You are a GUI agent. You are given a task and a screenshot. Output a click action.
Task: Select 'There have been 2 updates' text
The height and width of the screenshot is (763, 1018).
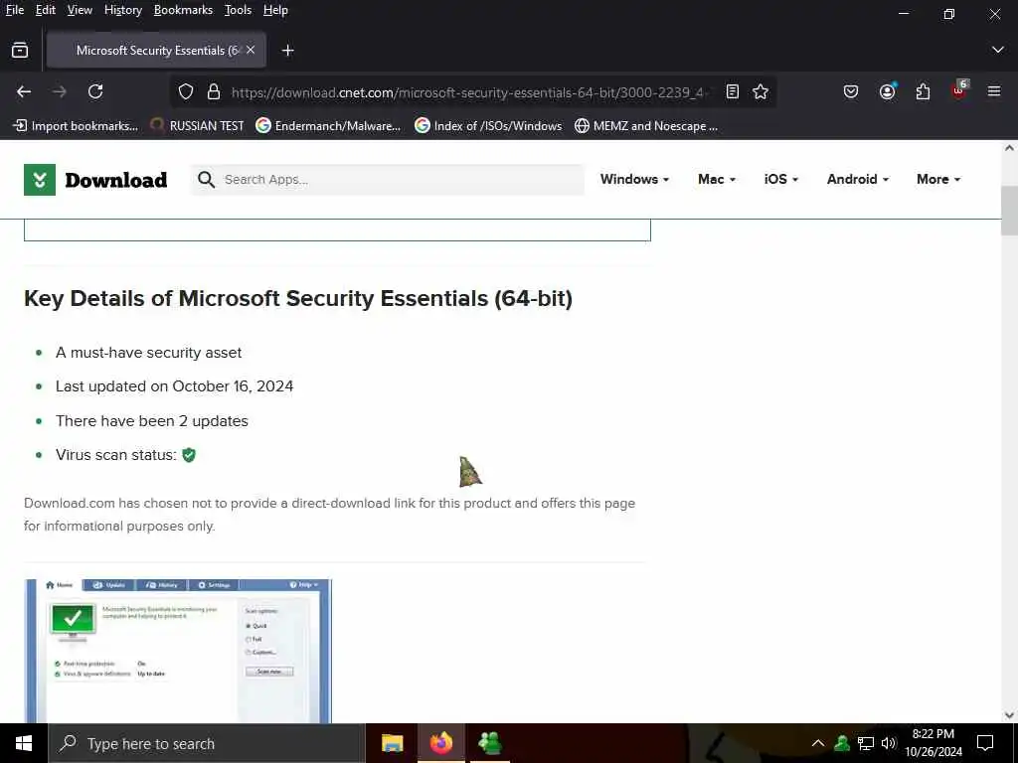pyautogui.click(x=152, y=421)
